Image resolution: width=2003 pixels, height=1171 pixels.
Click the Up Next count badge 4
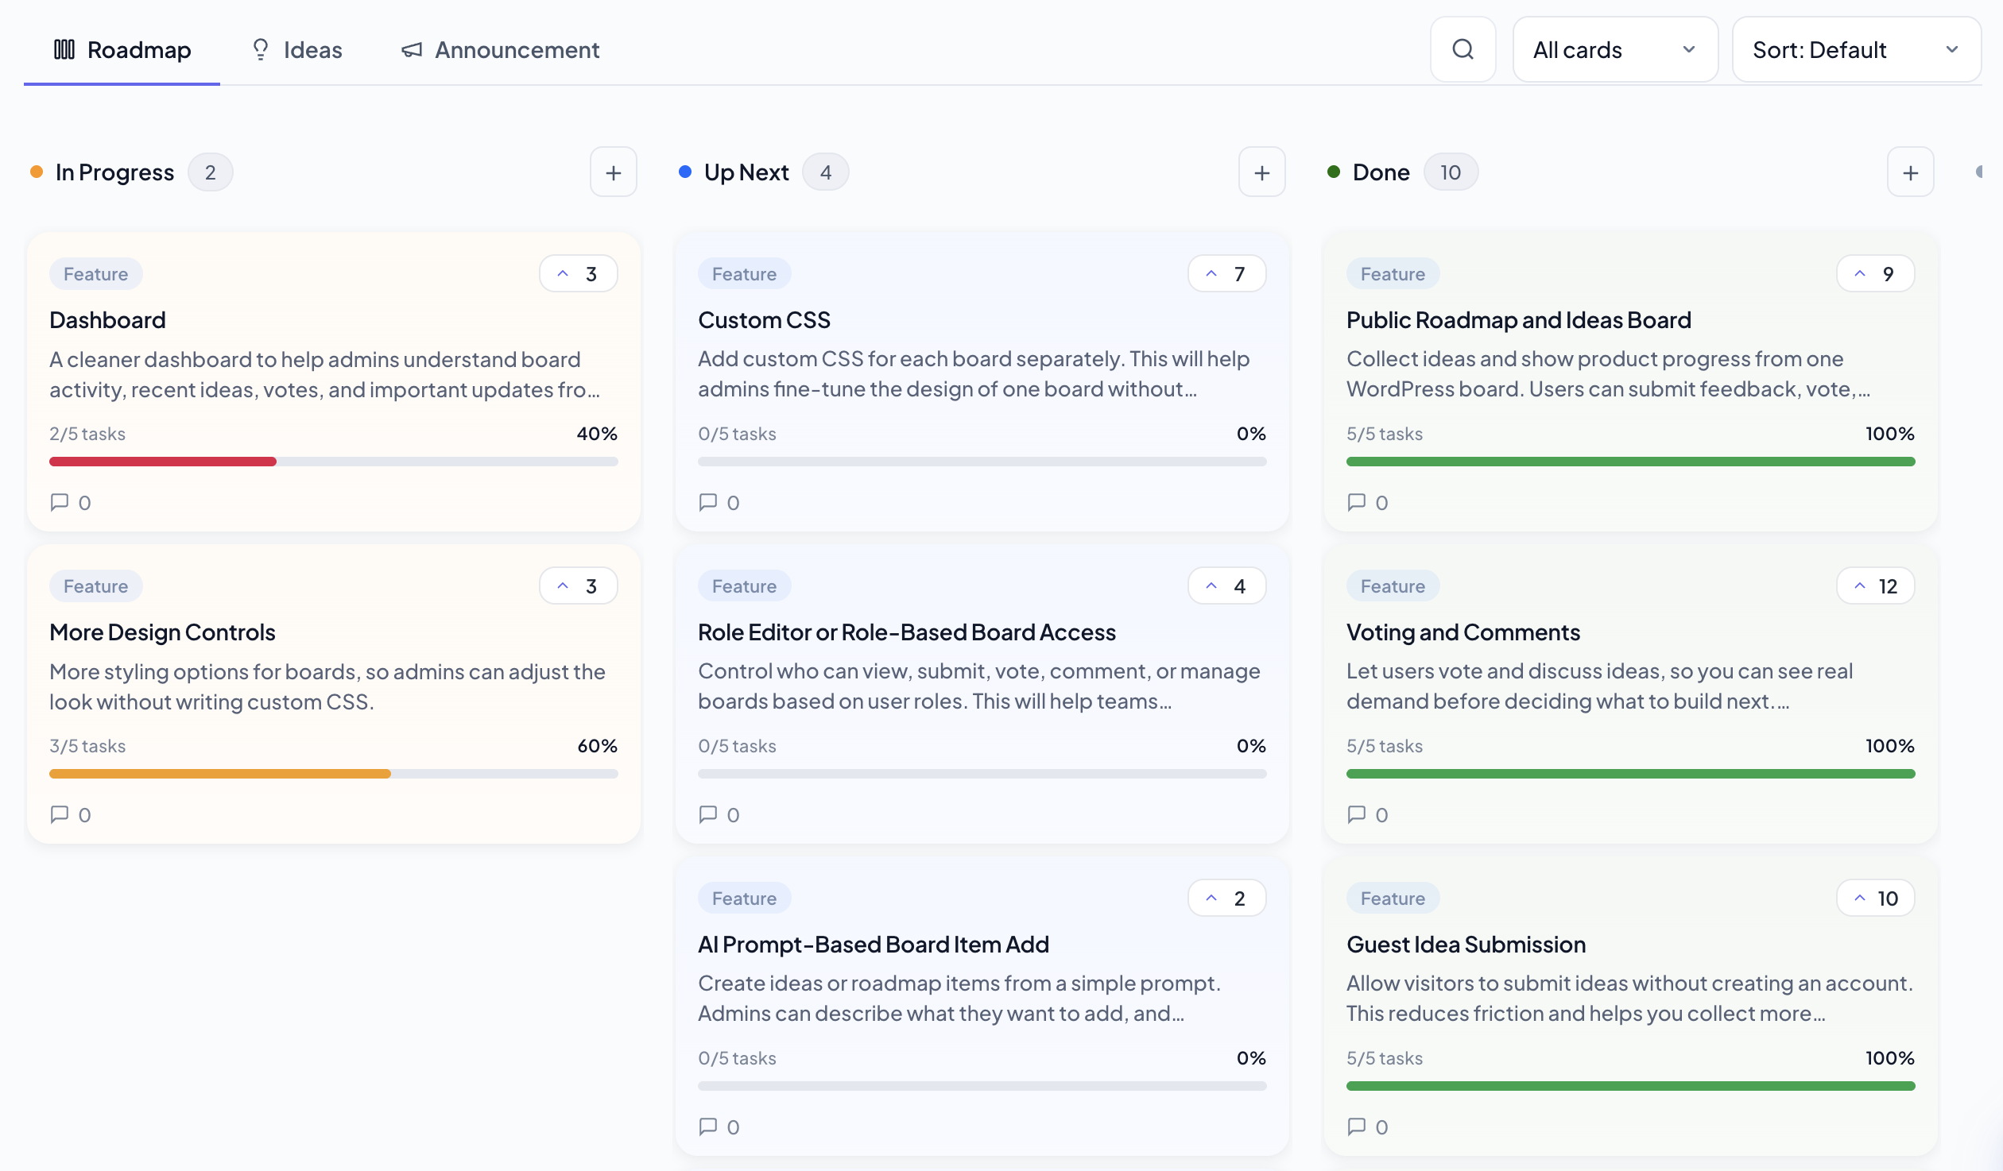[826, 172]
